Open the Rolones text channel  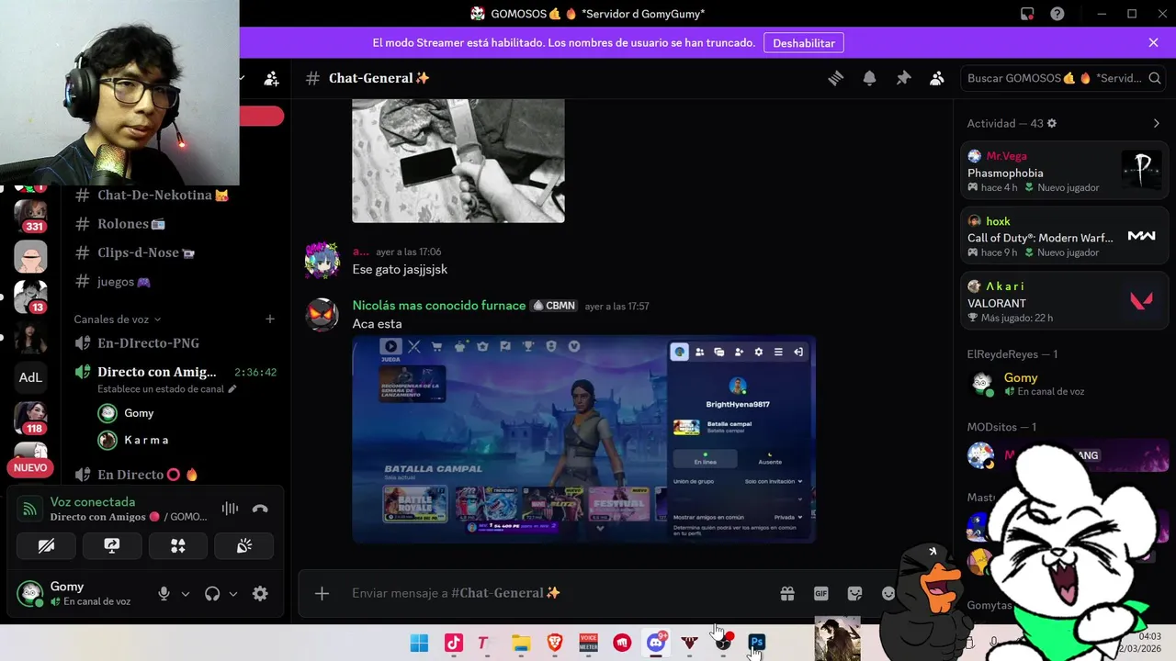tap(131, 224)
